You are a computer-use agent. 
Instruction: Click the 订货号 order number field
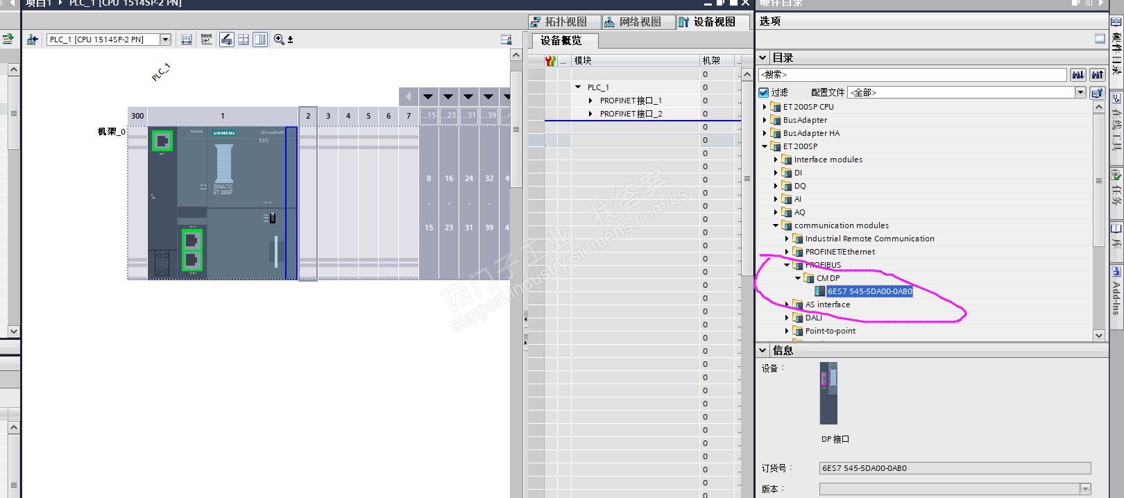(x=955, y=468)
